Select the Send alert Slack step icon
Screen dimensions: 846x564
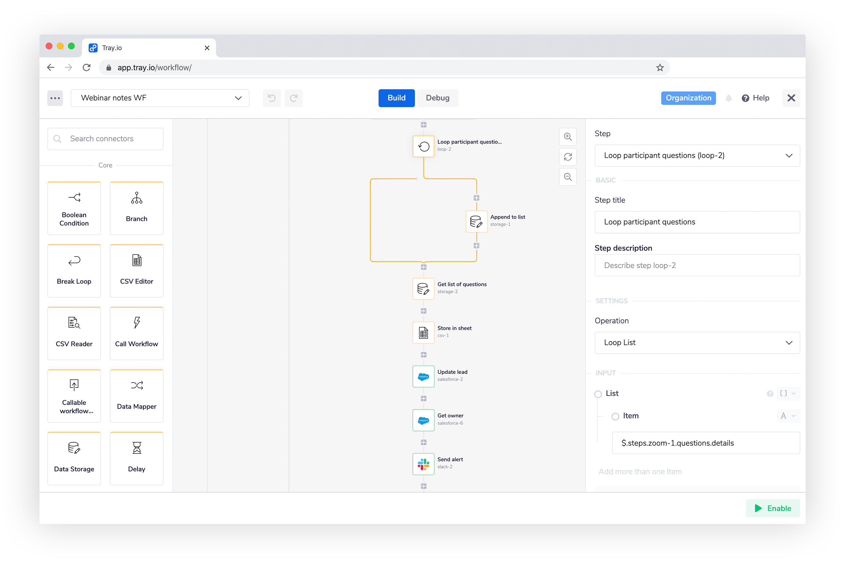tap(423, 464)
